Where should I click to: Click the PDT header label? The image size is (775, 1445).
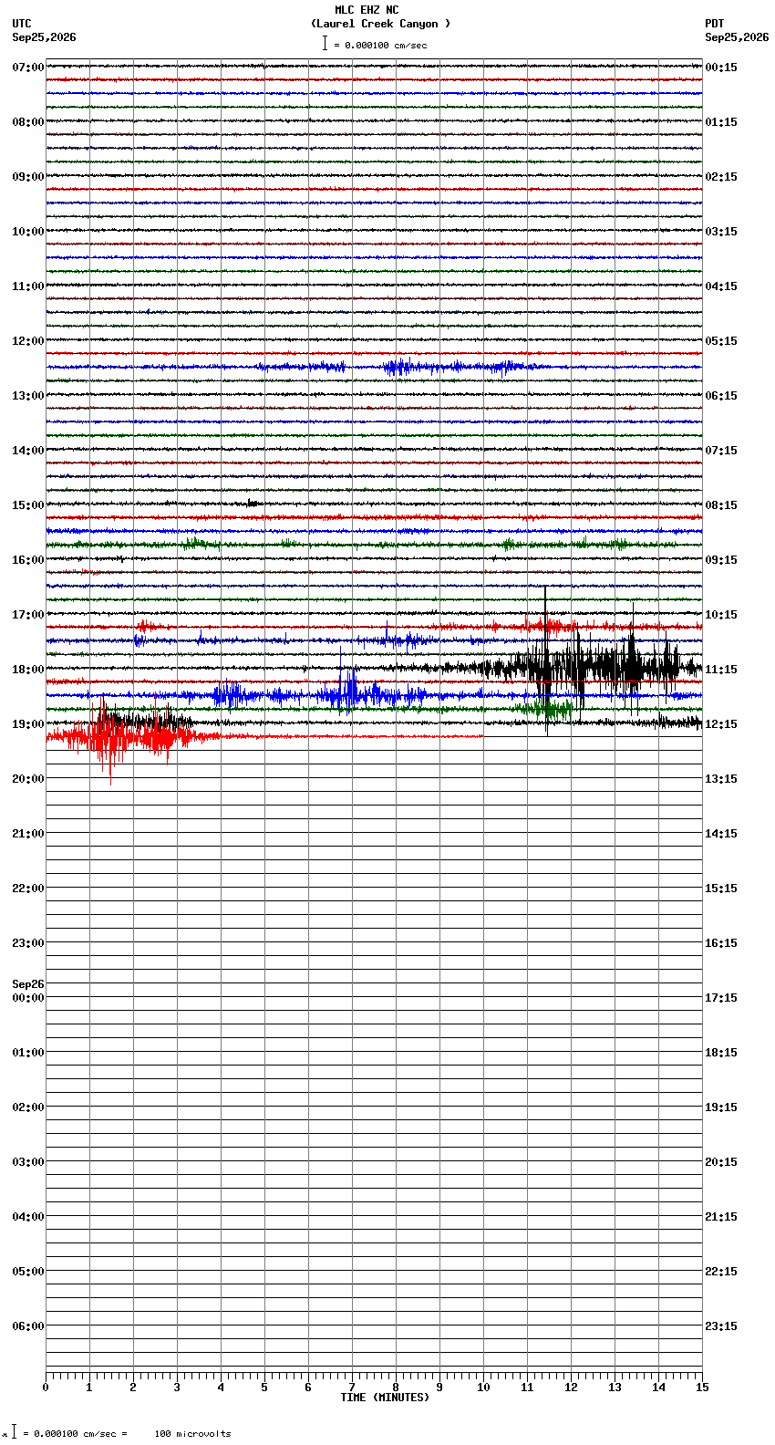(x=714, y=24)
